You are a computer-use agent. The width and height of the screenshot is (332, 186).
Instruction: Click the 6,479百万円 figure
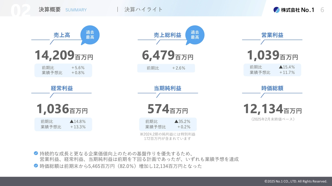pyautogui.click(x=168, y=55)
